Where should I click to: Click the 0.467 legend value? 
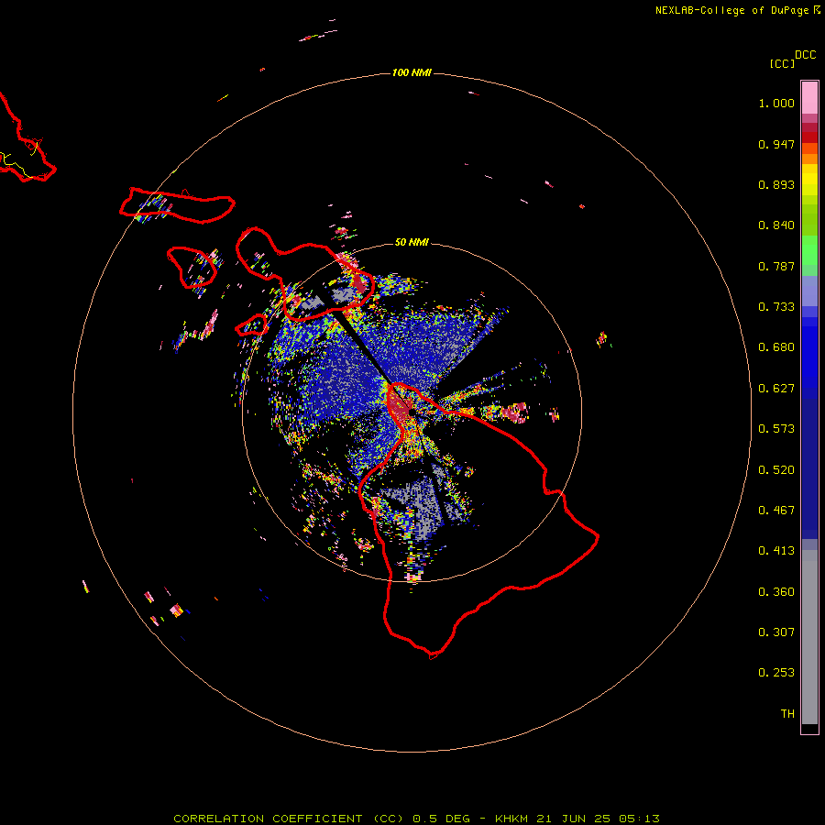tap(776, 511)
